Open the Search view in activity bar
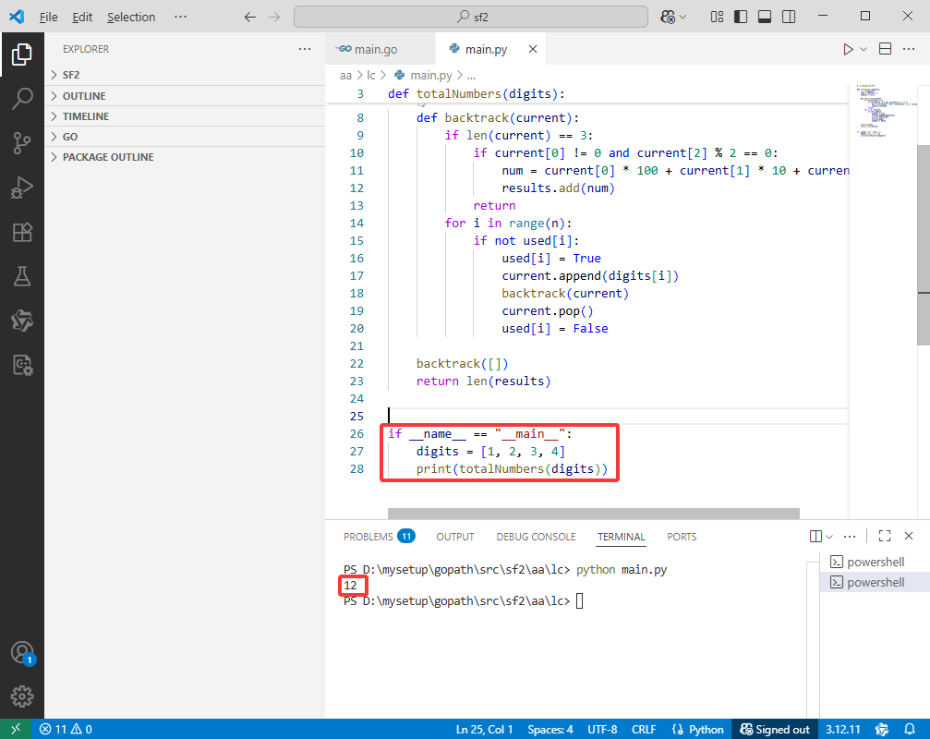930x739 pixels. pyautogui.click(x=22, y=99)
